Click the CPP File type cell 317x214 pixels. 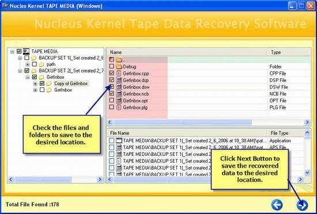point(278,74)
